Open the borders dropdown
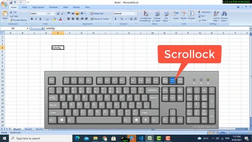Screen dimensions: 252x142 coord(50,19)
